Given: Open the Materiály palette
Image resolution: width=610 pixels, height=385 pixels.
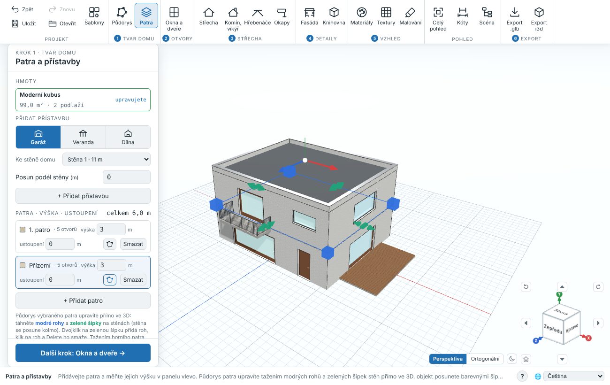Looking at the screenshot, I should coord(361,16).
